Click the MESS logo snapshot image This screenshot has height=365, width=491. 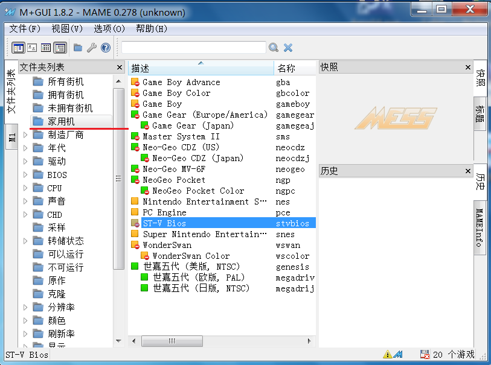396,118
